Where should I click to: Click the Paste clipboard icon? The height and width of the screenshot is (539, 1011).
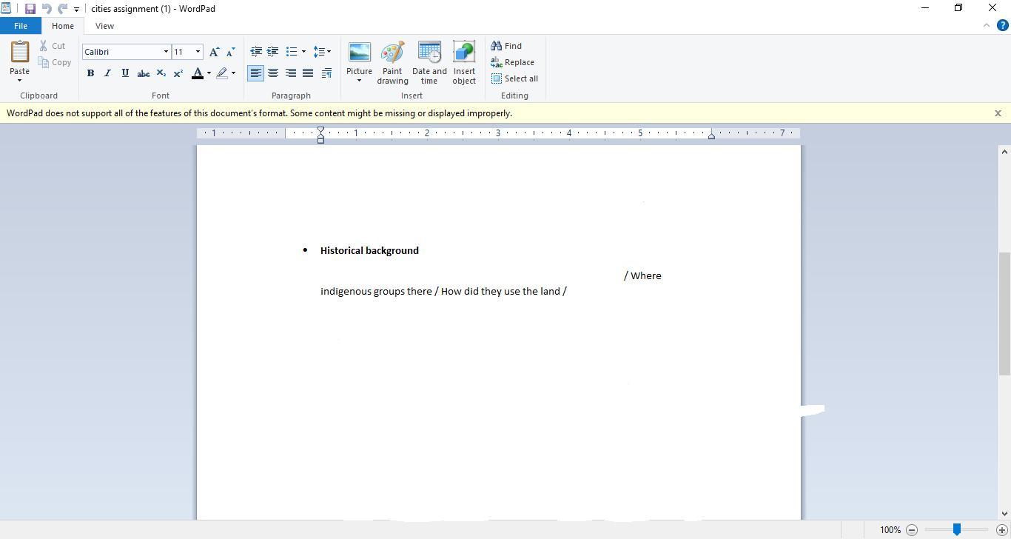point(19,53)
